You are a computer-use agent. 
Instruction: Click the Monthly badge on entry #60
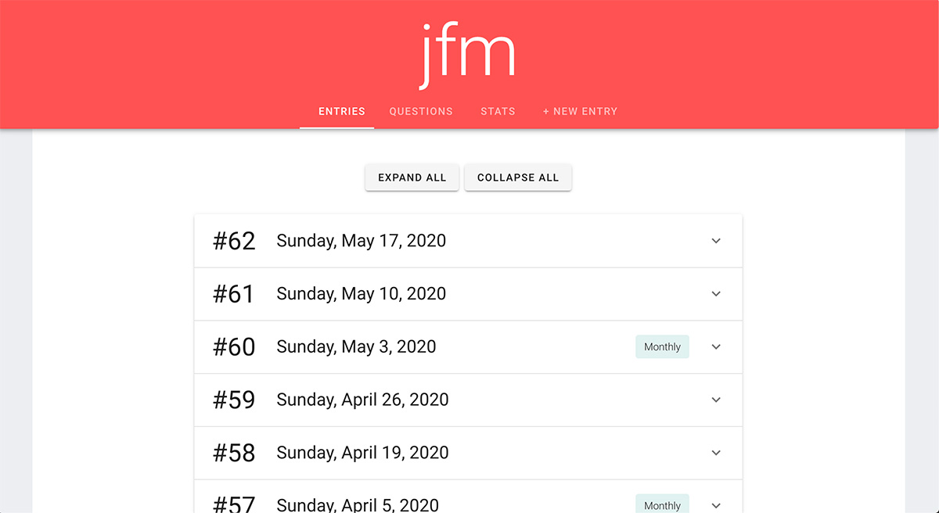[662, 346]
